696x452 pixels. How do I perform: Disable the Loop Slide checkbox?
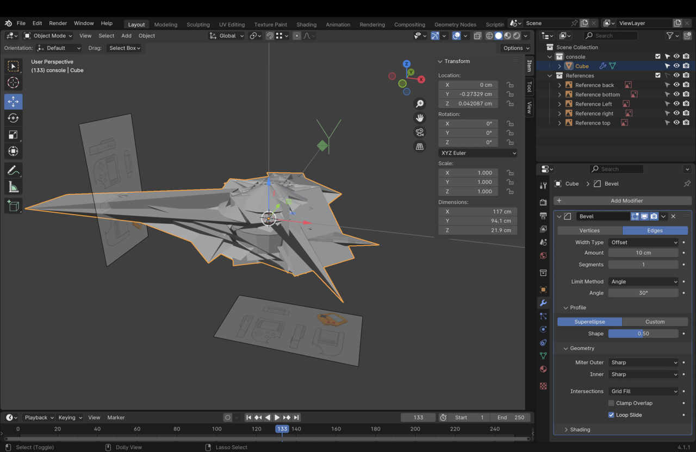[611, 415]
